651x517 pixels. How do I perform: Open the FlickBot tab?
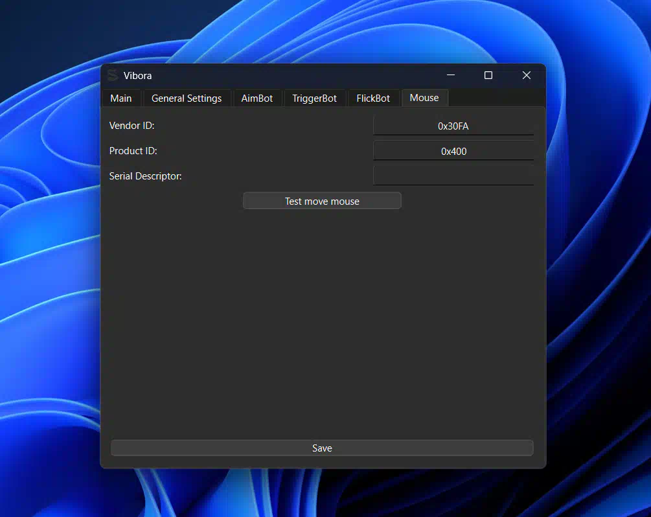click(x=374, y=98)
